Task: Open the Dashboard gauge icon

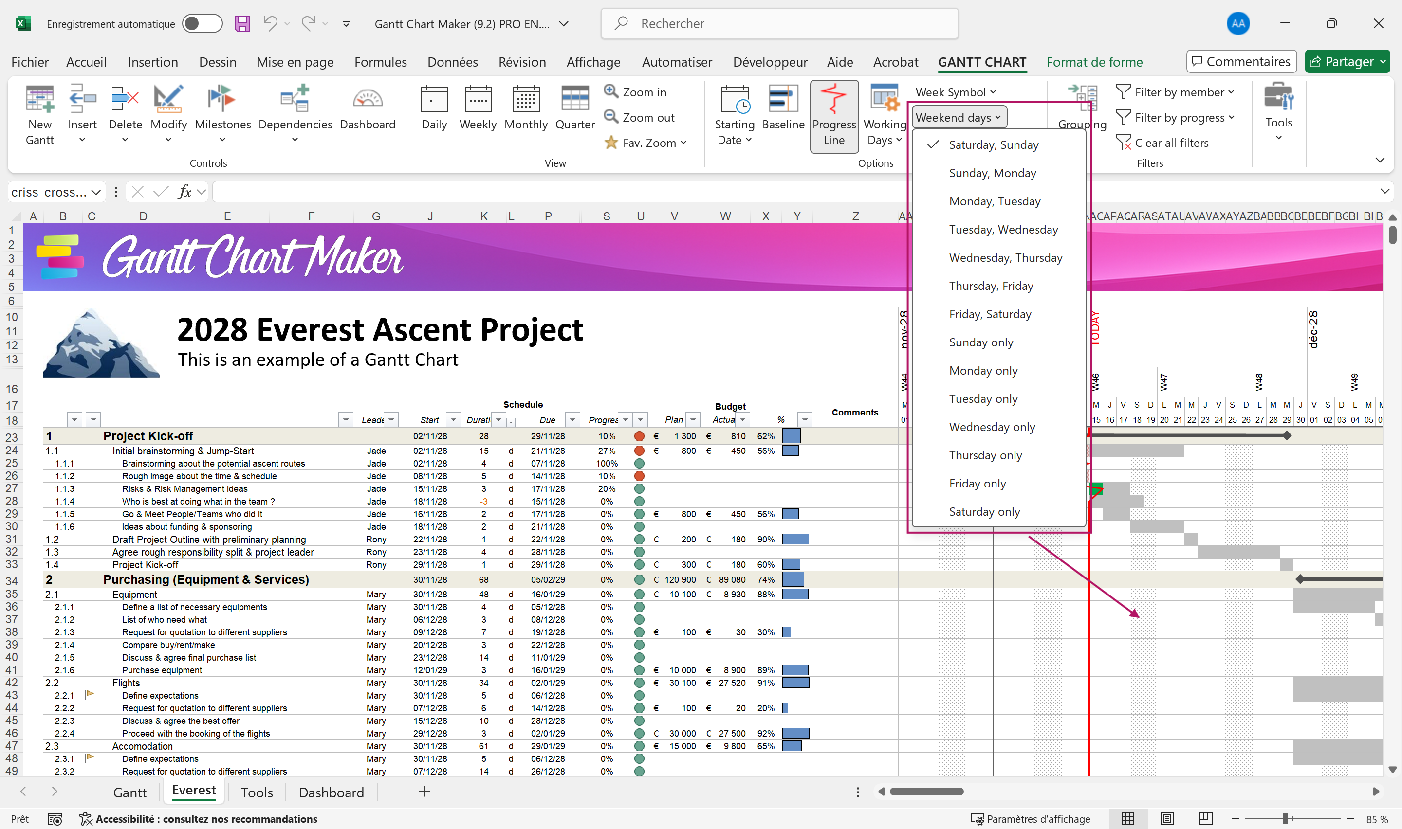Action: coord(367,99)
